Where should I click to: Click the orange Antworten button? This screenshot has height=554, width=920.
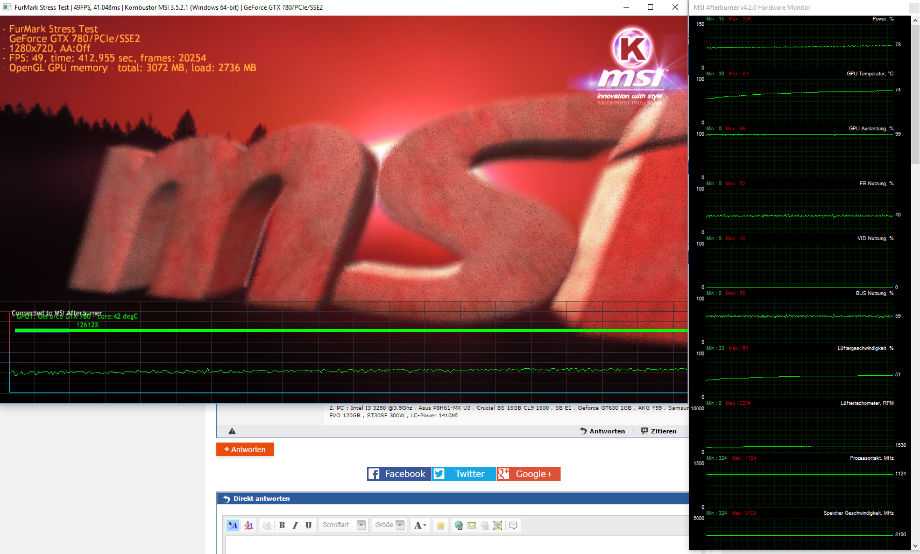coord(245,450)
